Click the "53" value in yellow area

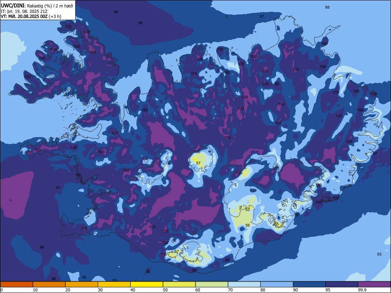click(248, 209)
